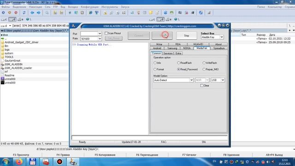Click the Дата column header in right panel
Viewport: 295px width, 166px height.
pyautogui.click(x=272, y=35)
